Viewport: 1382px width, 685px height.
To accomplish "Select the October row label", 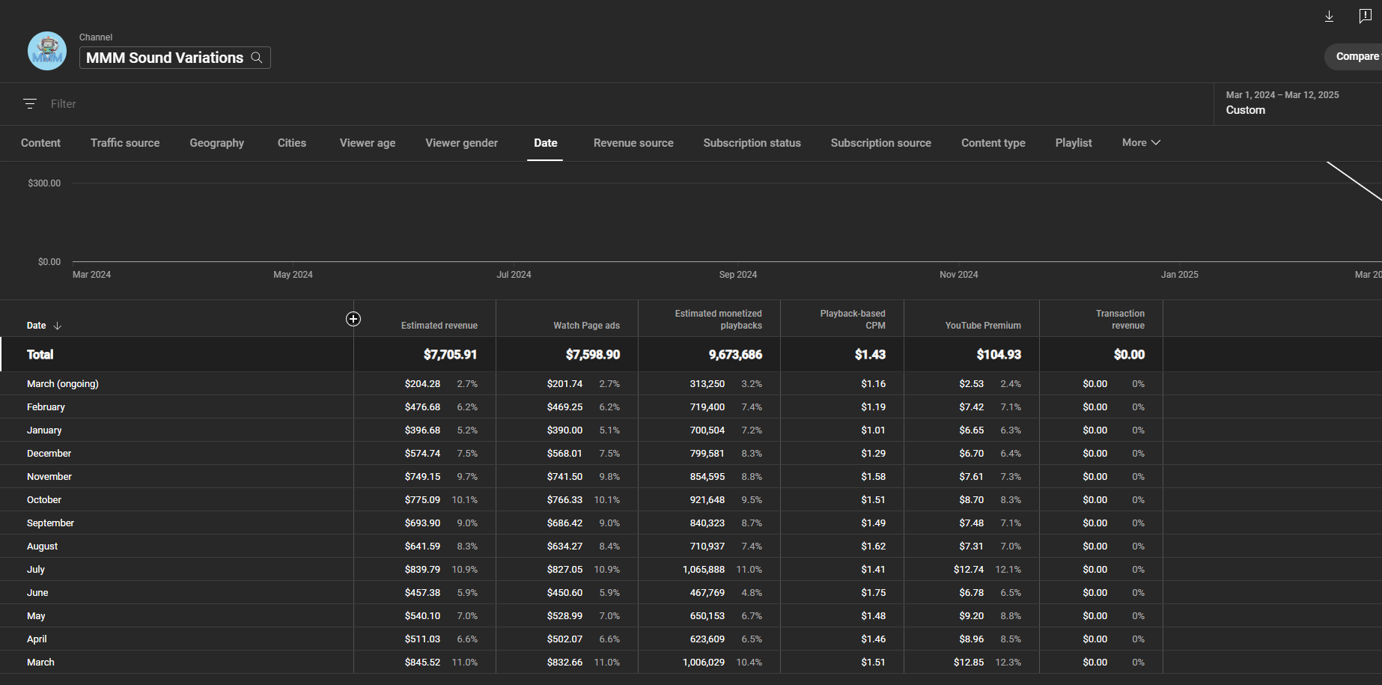I will pyautogui.click(x=44, y=500).
